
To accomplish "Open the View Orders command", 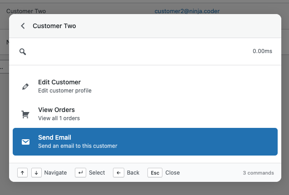I will click(x=145, y=114).
